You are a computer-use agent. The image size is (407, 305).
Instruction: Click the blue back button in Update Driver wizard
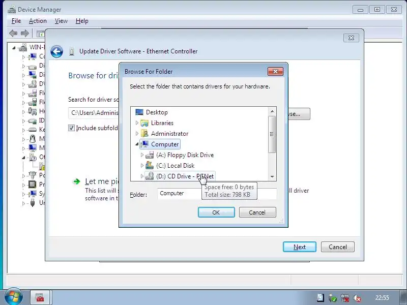(x=56, y=51)
